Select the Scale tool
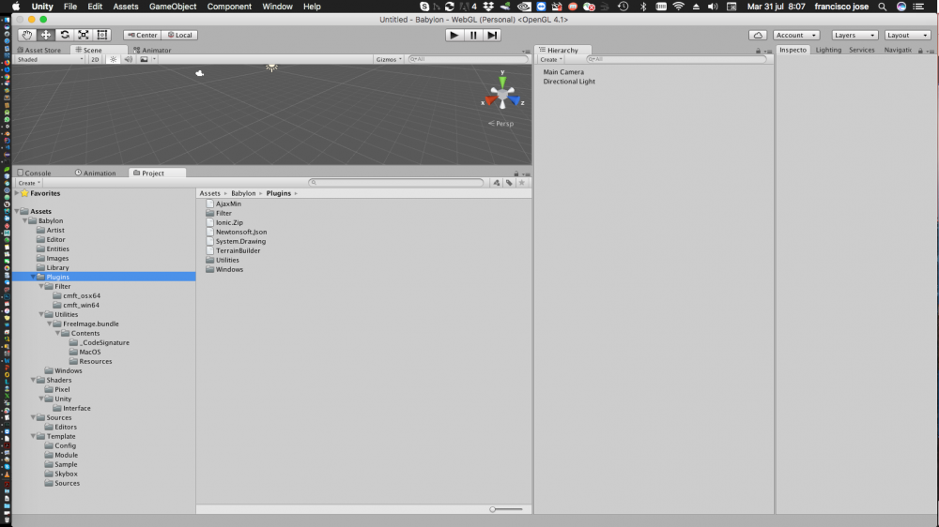This screenshot has height=527, width=939. coord(84,35)
